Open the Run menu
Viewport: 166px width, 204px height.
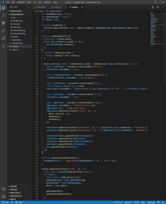[40, 2]
